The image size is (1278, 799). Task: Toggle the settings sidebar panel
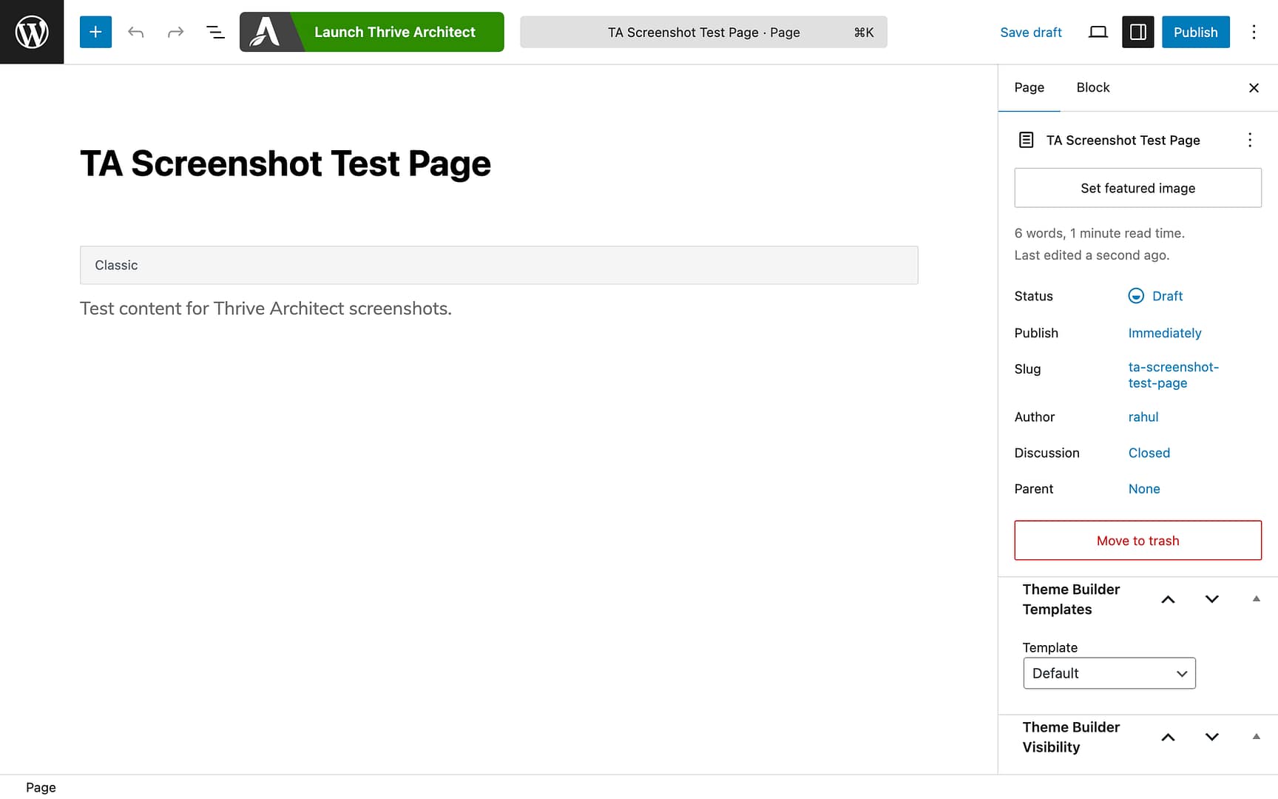tap(1137, 32)
